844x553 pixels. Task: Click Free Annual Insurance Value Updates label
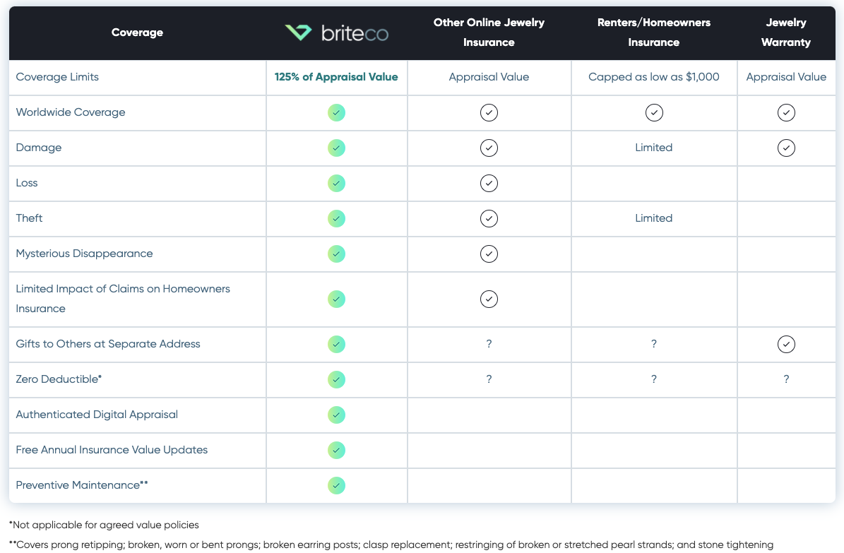[112, 450]
